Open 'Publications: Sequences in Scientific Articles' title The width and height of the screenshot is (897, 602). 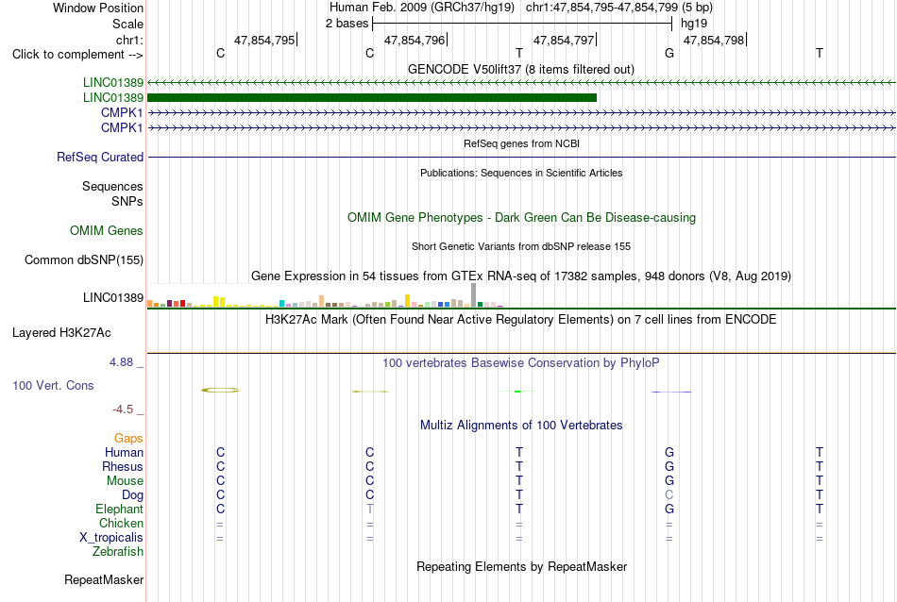(521, 173)
